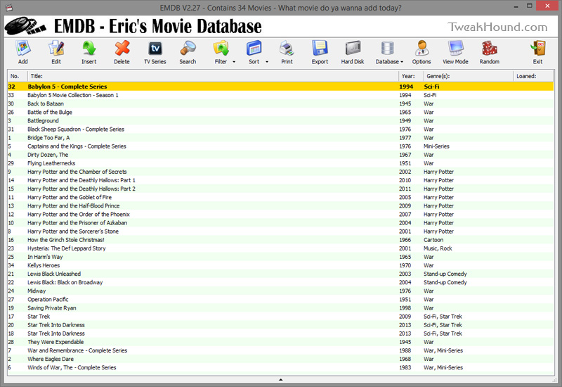
Task: Select Black Sheep Squadron - Complete Series
Action: 280,129
